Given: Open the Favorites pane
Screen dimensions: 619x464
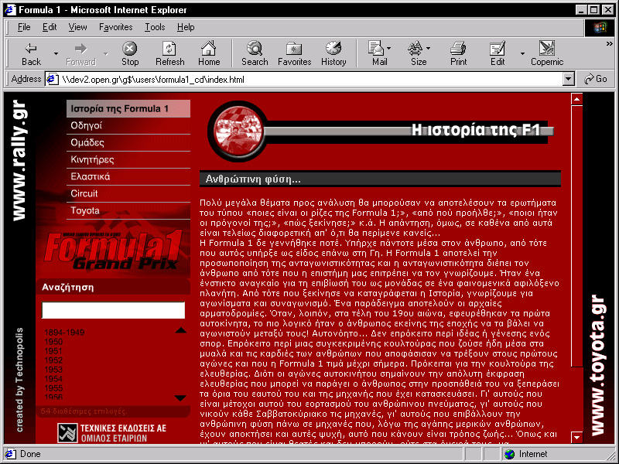Looking at the screenshot, I should point(294,54).
